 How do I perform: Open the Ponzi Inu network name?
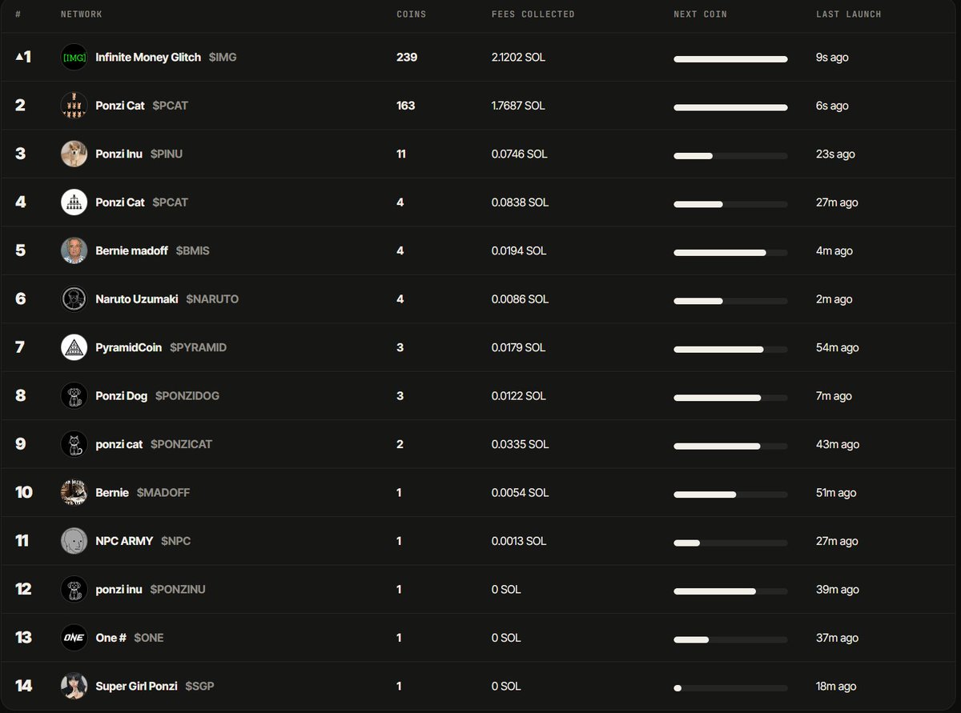[119, 154]
